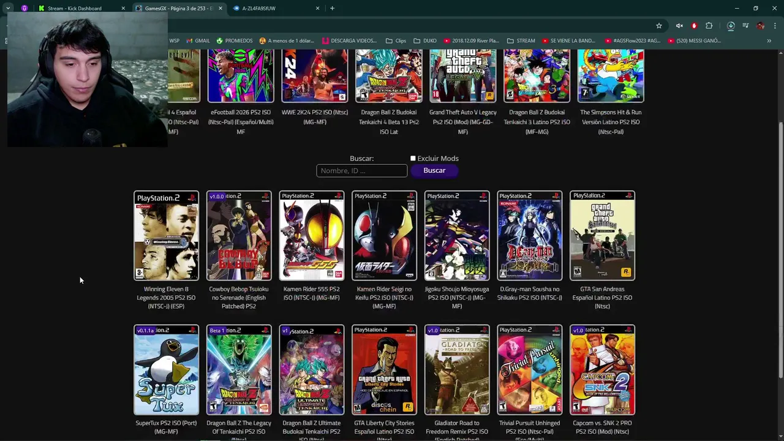Open the Capcom vs. SNK 2 cover

[x=602, y=370]
